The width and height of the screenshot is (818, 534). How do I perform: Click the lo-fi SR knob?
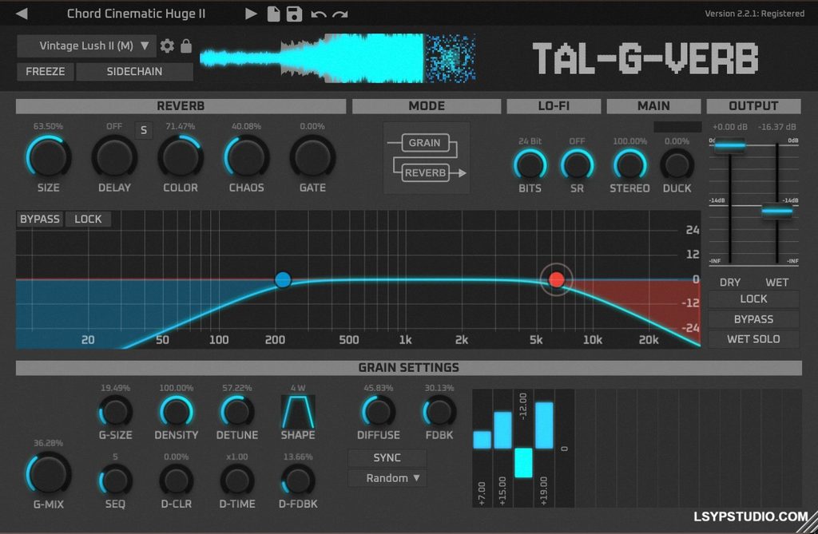coord(577,166)
